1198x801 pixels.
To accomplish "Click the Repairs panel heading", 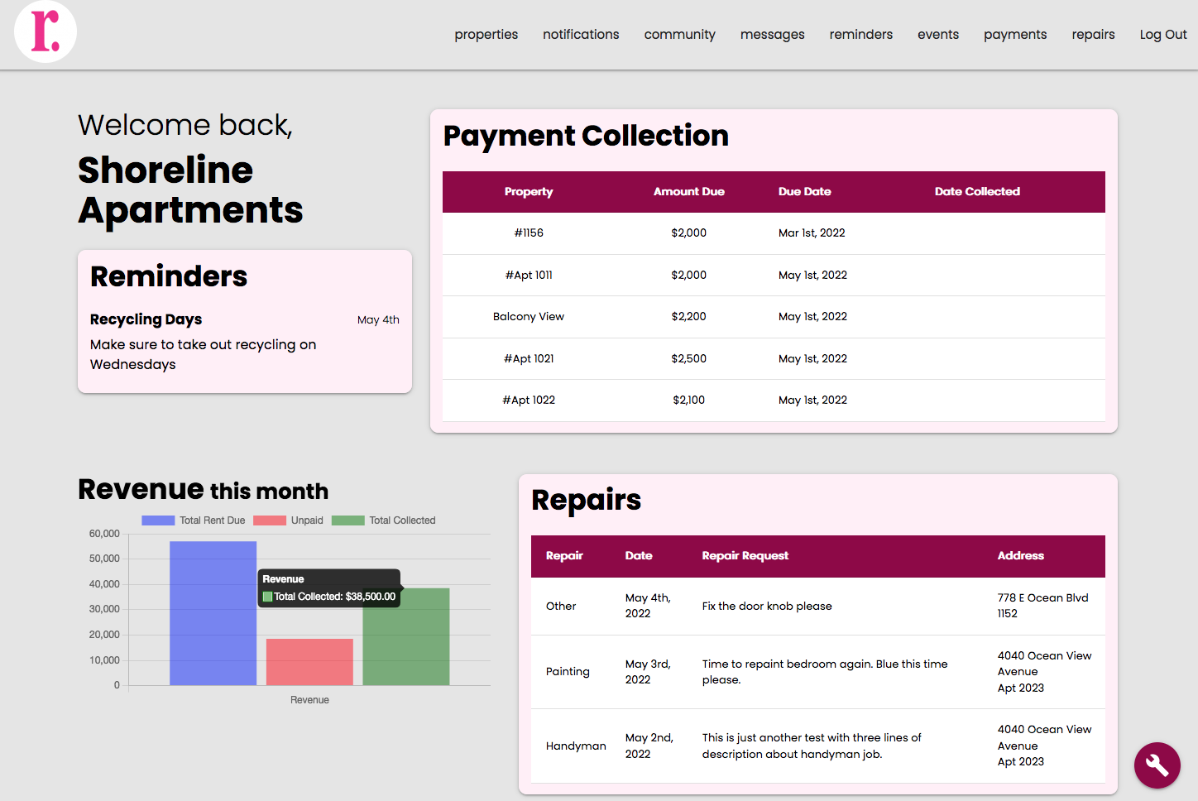I will [x=586, y=500].
